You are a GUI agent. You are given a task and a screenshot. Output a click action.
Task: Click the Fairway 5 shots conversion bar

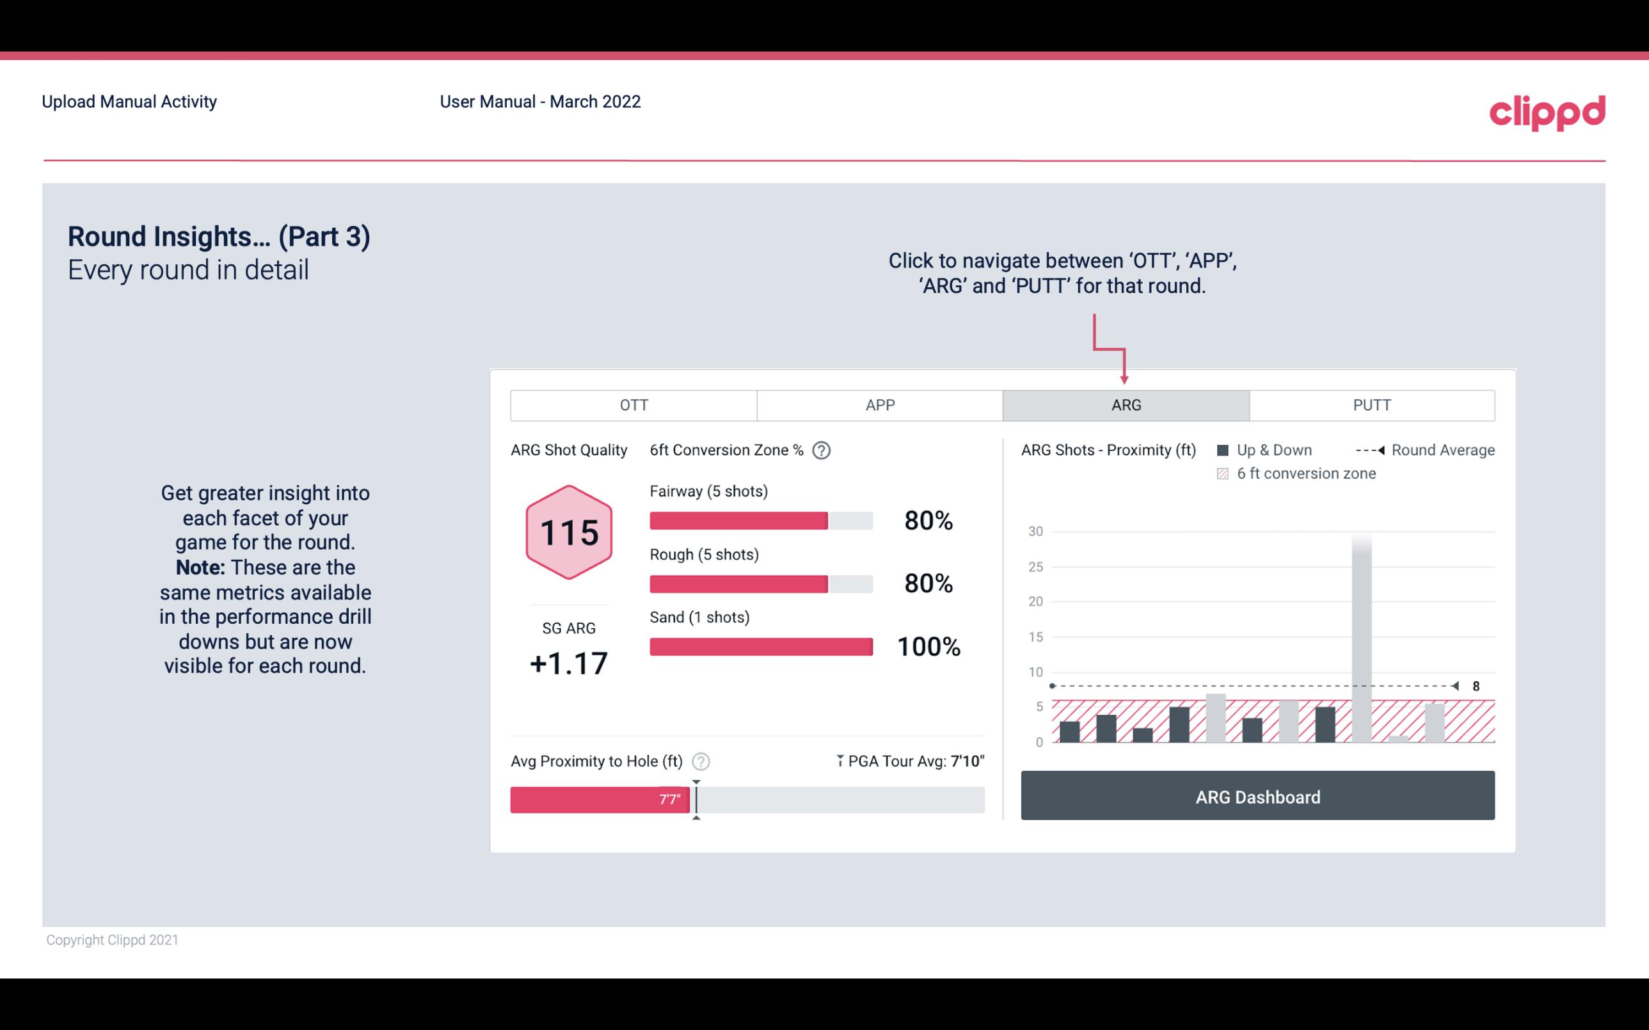pos(739,519)
